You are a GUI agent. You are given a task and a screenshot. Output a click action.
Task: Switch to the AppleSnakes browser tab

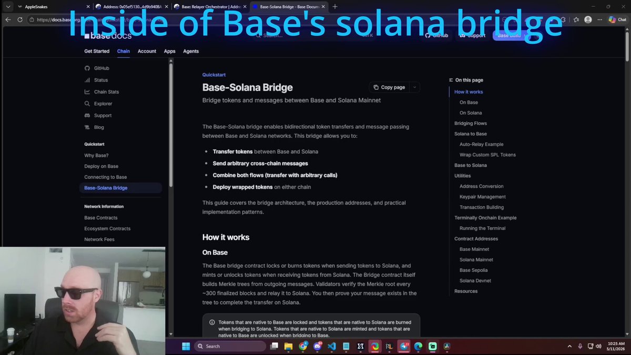pos(53,6)
